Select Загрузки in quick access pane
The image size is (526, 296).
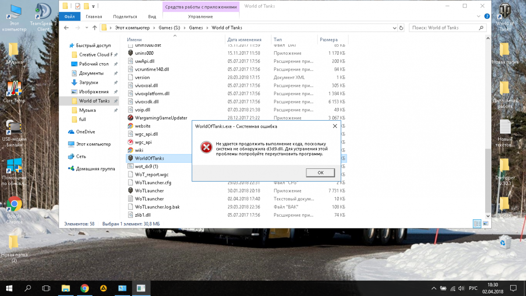click(x=88, y=82)
